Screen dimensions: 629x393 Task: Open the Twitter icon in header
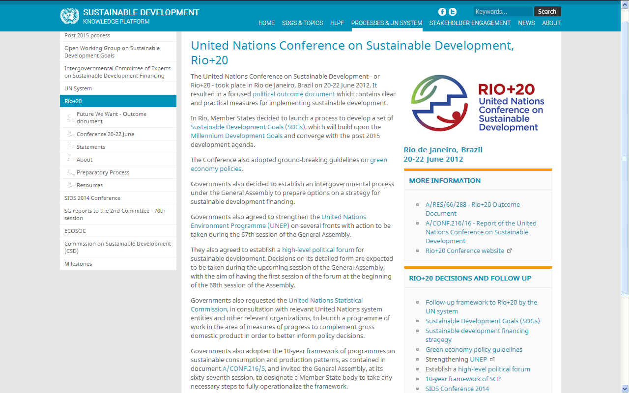point(453,12)
